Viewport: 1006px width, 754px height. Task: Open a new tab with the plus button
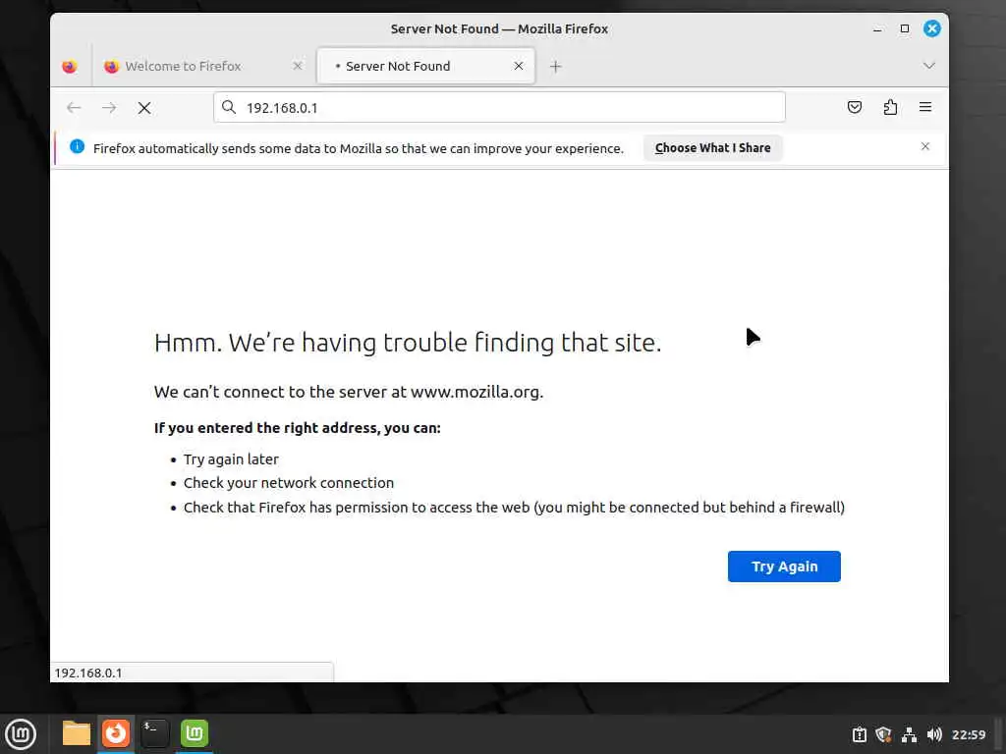pos(556,66)
